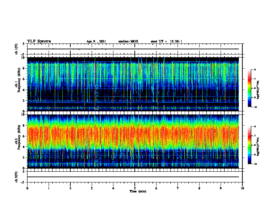The height and width of the screenshot is (211, 273).
Task: Click the ch.1 spectrogram color scale bar
Action: 249,88
